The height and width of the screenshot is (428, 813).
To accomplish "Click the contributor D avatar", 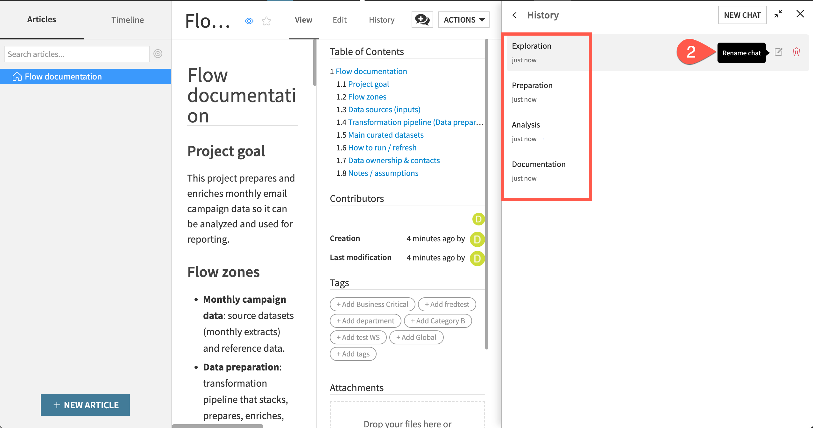I will click(478, 219).
